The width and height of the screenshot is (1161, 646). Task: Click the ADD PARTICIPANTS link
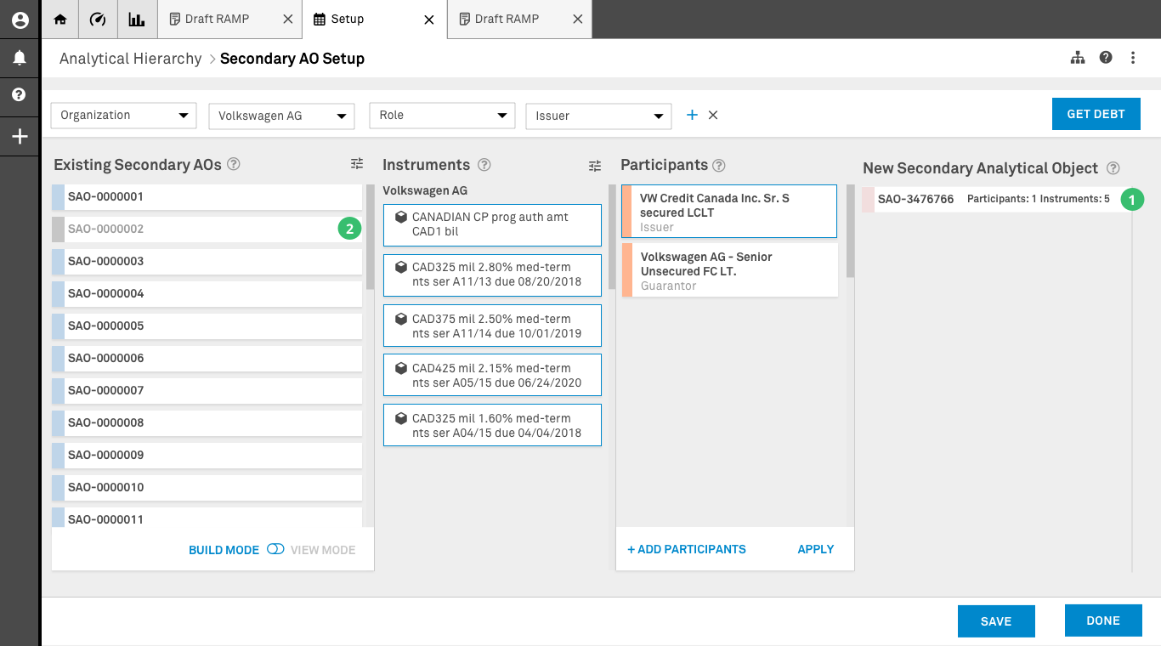pyautogui.click(x=687, y=549)
